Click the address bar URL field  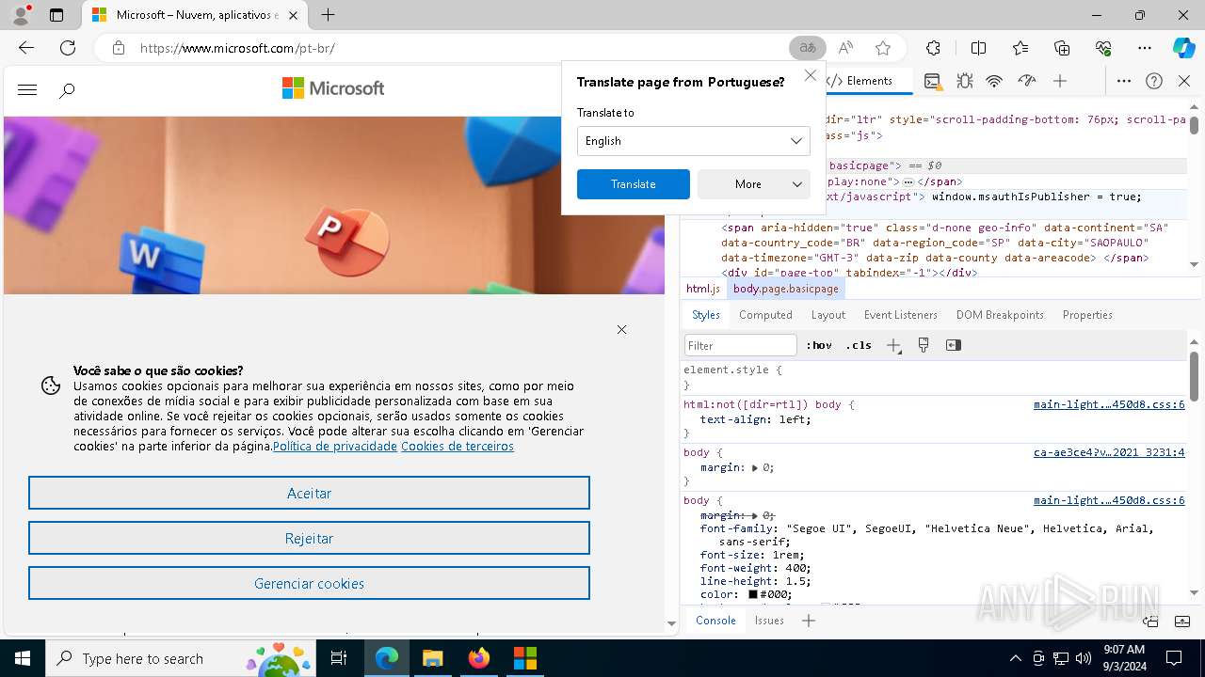(461, 48)
